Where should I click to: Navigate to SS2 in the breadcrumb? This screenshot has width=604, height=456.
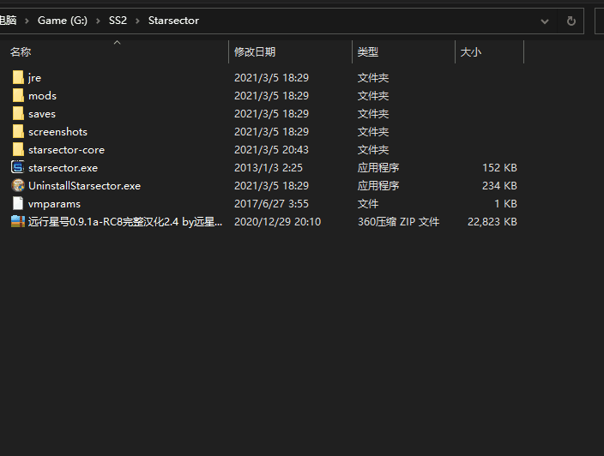click(x=118, y=21)
